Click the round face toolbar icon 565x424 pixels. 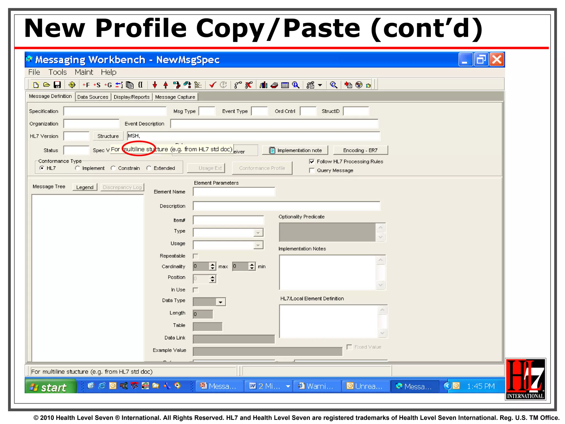pos(359,85)
